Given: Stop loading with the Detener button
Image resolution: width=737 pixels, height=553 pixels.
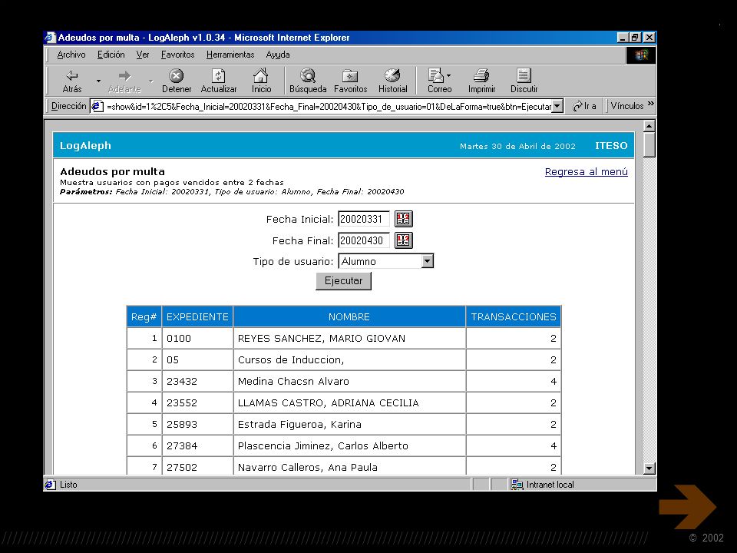Looking at the screenshot, I should [177, 81].
